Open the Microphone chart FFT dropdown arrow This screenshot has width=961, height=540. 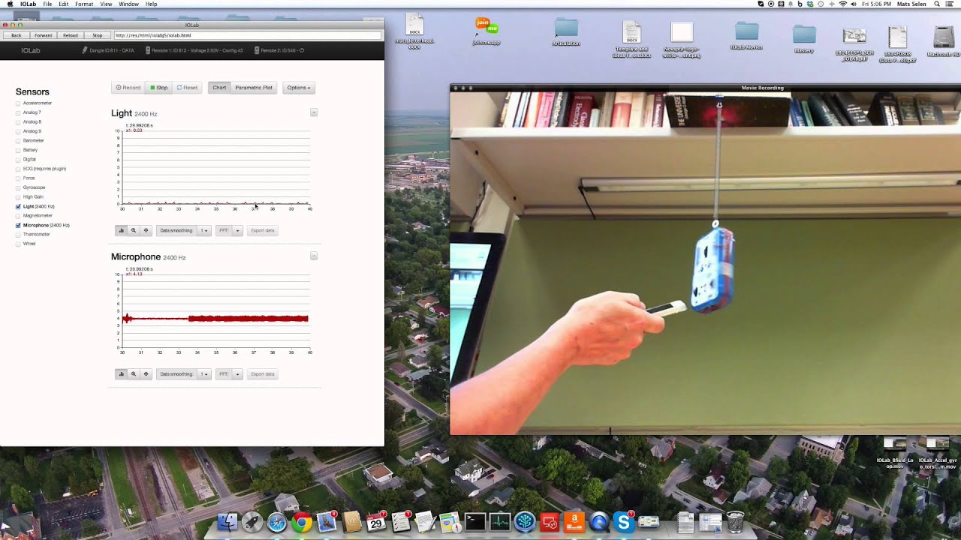pyautogui.click(x=237, y=373)
